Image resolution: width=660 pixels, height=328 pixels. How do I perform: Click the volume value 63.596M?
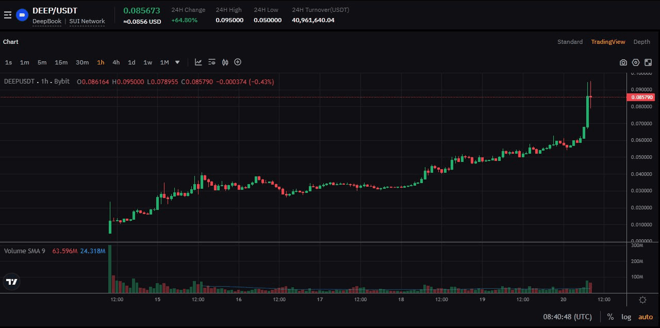[x=65, y=251]
